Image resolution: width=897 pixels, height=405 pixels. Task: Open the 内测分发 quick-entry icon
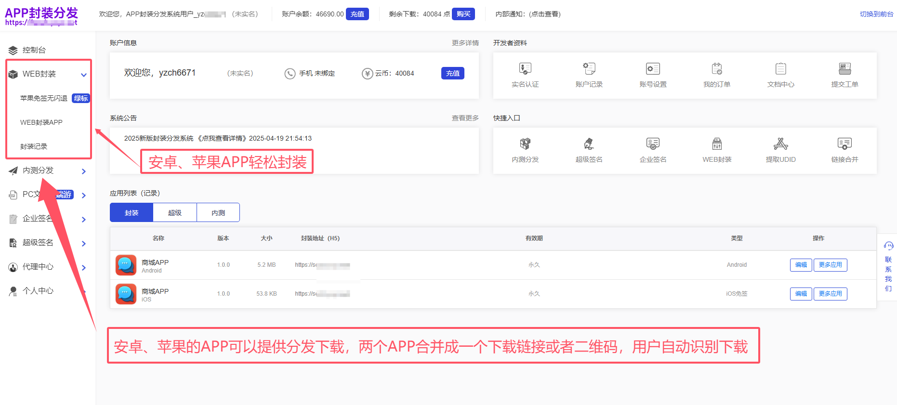pos(525,144)
